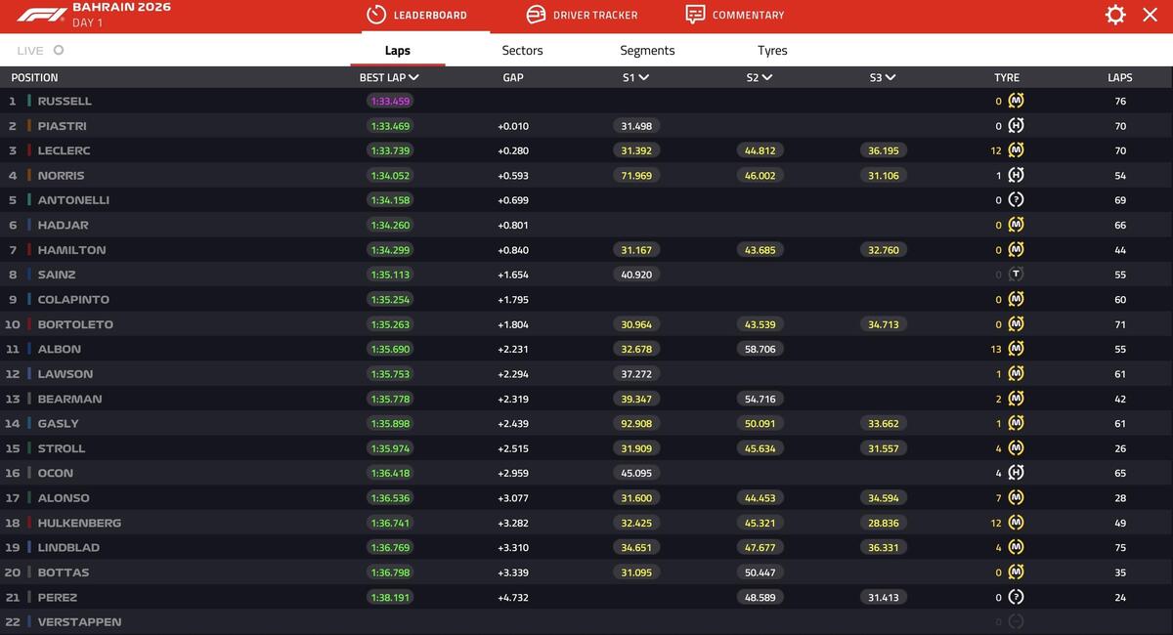1173x635 pixels.
Task: Click the Commentary speech bubble icon
Action: point(695,15)
